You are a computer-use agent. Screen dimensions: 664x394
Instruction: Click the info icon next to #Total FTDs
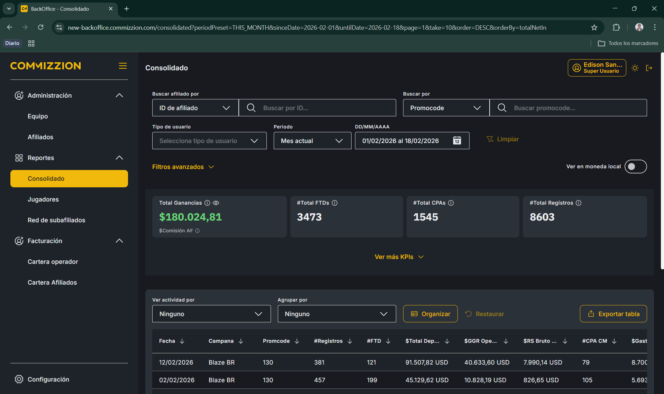tap(334, 203)
